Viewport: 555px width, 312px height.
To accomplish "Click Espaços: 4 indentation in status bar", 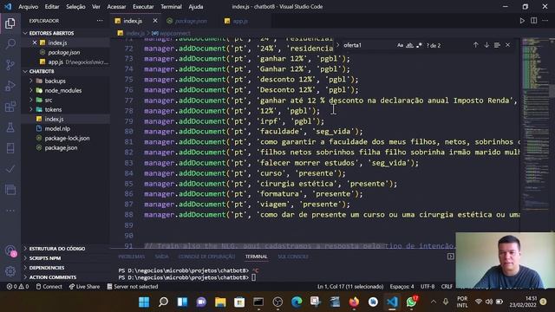I will tap(402, 287).
